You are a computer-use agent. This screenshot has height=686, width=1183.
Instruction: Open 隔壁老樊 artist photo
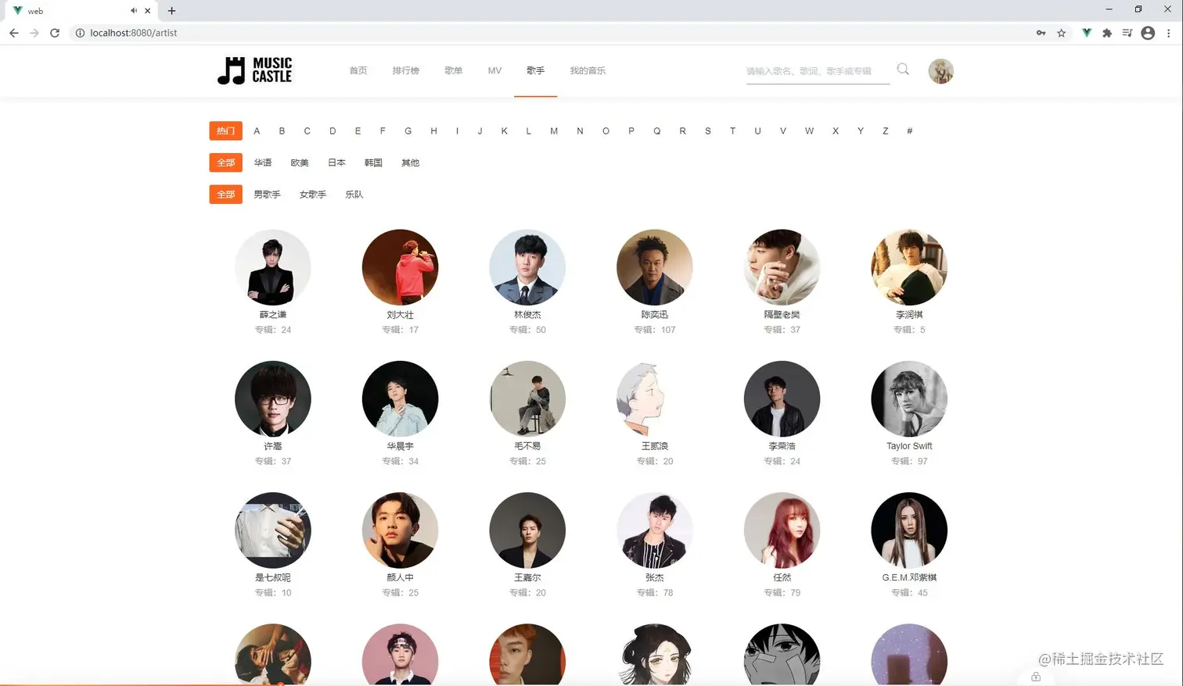(x=782, y=267)
